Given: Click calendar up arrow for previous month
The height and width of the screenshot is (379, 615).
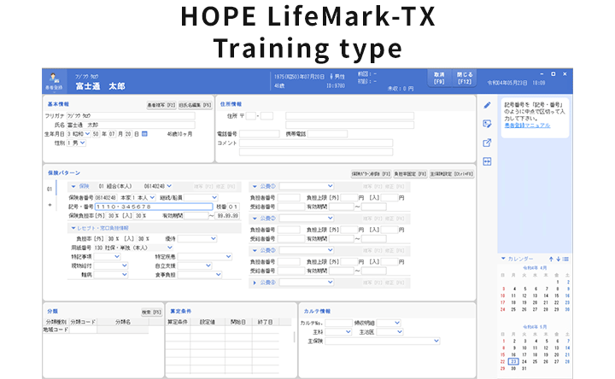Looking at the screenshot, I should click(x=552, y=259).
